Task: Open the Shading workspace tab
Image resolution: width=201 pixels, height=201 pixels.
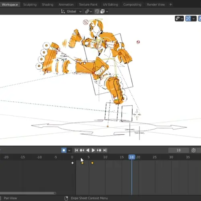Action: [x=47, y=4]
